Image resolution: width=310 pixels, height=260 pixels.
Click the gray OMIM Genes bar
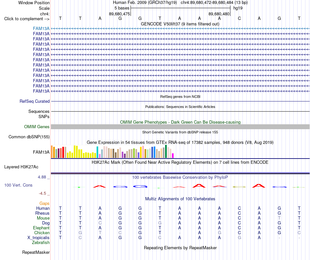180,127
